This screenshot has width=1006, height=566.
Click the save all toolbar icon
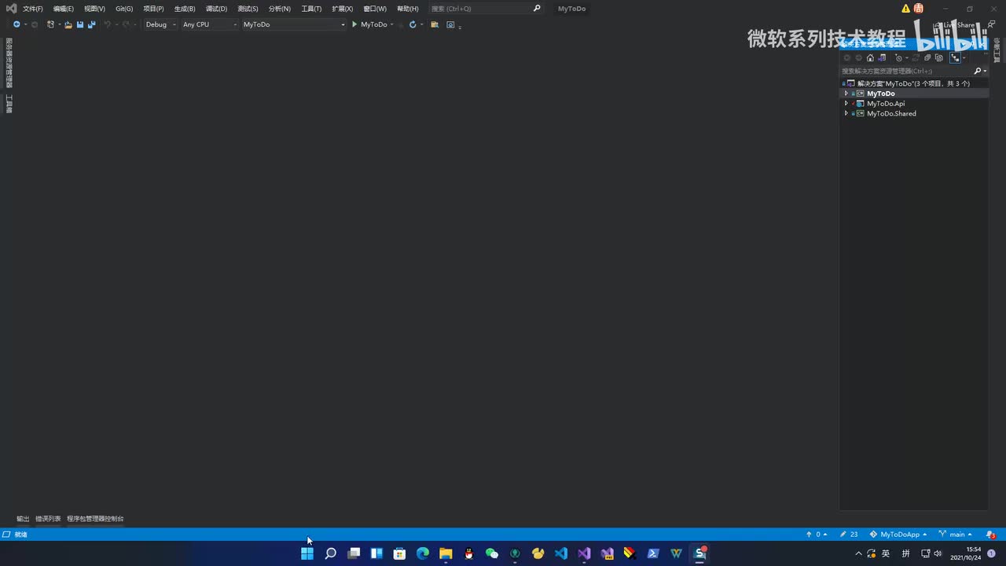(91, 24)
